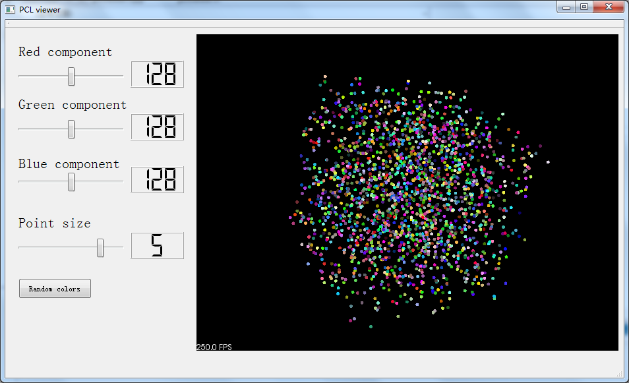Screen dimensions: 629x383
Task: Click the Red component slider handle
Action: tap(71, 76)
